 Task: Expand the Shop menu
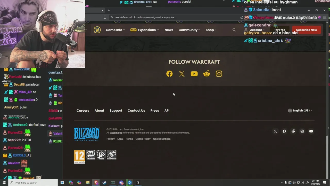(211, 30)
